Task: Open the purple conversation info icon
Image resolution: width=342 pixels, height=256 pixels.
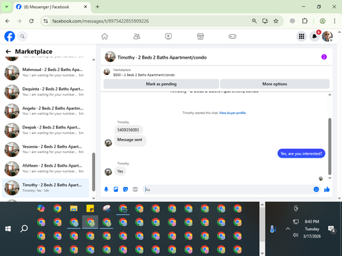Action: 324,57
